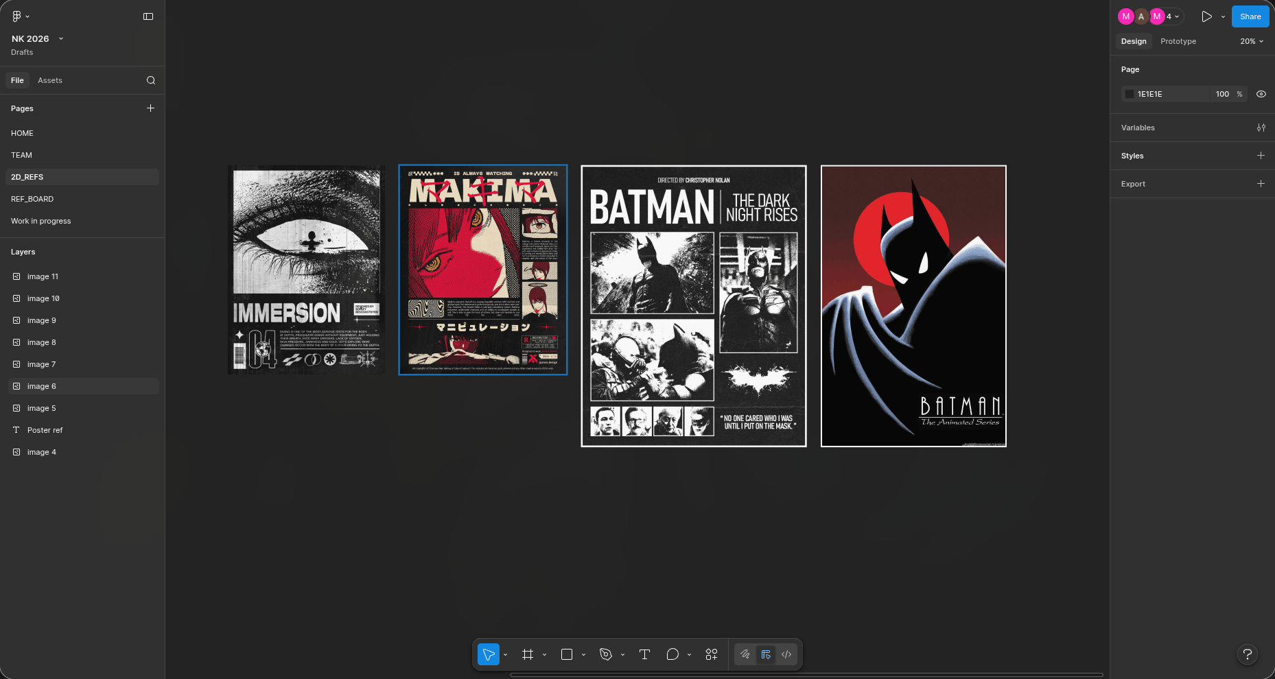Select the image 7 layer
Screen dimensions: 1275x679
pyautogui.click(x=82, y=364)
